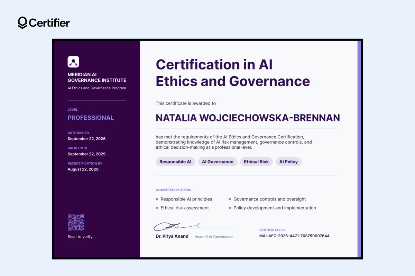Click 'Head of AI Governance' title
Screen dimensions: 415x276
(x=214, y=237)
